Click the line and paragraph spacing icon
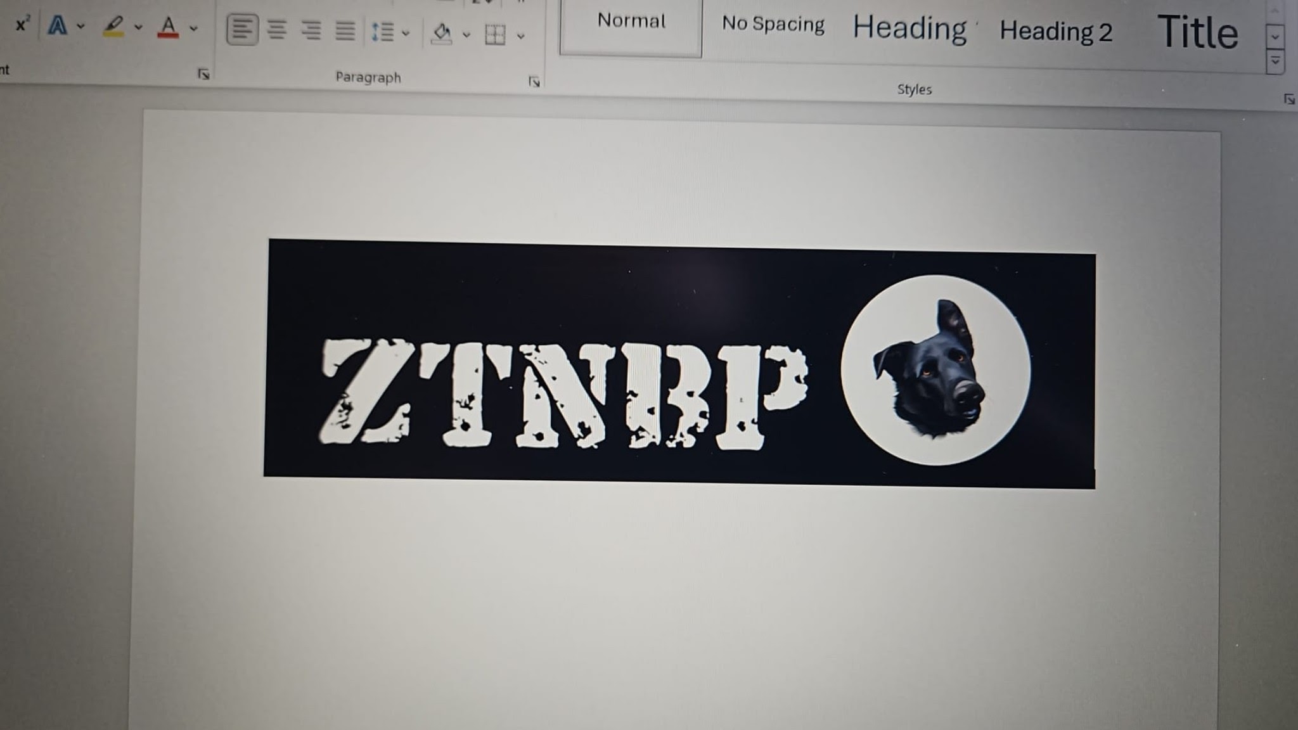 tap(383, 32)
